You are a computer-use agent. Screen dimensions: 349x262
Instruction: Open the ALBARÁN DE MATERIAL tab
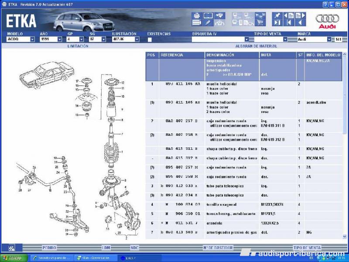pyautogui.click(x=256, y=46)
